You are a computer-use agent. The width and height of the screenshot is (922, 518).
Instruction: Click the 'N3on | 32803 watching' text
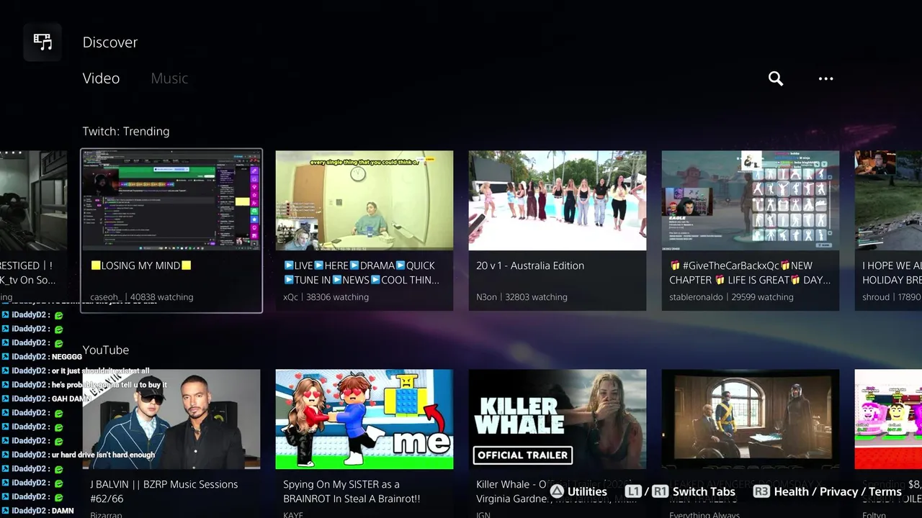[522, 297]
